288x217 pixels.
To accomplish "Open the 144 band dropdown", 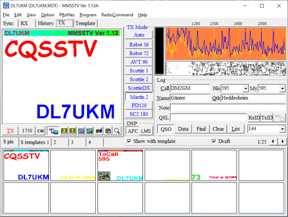I will point(282,129).
